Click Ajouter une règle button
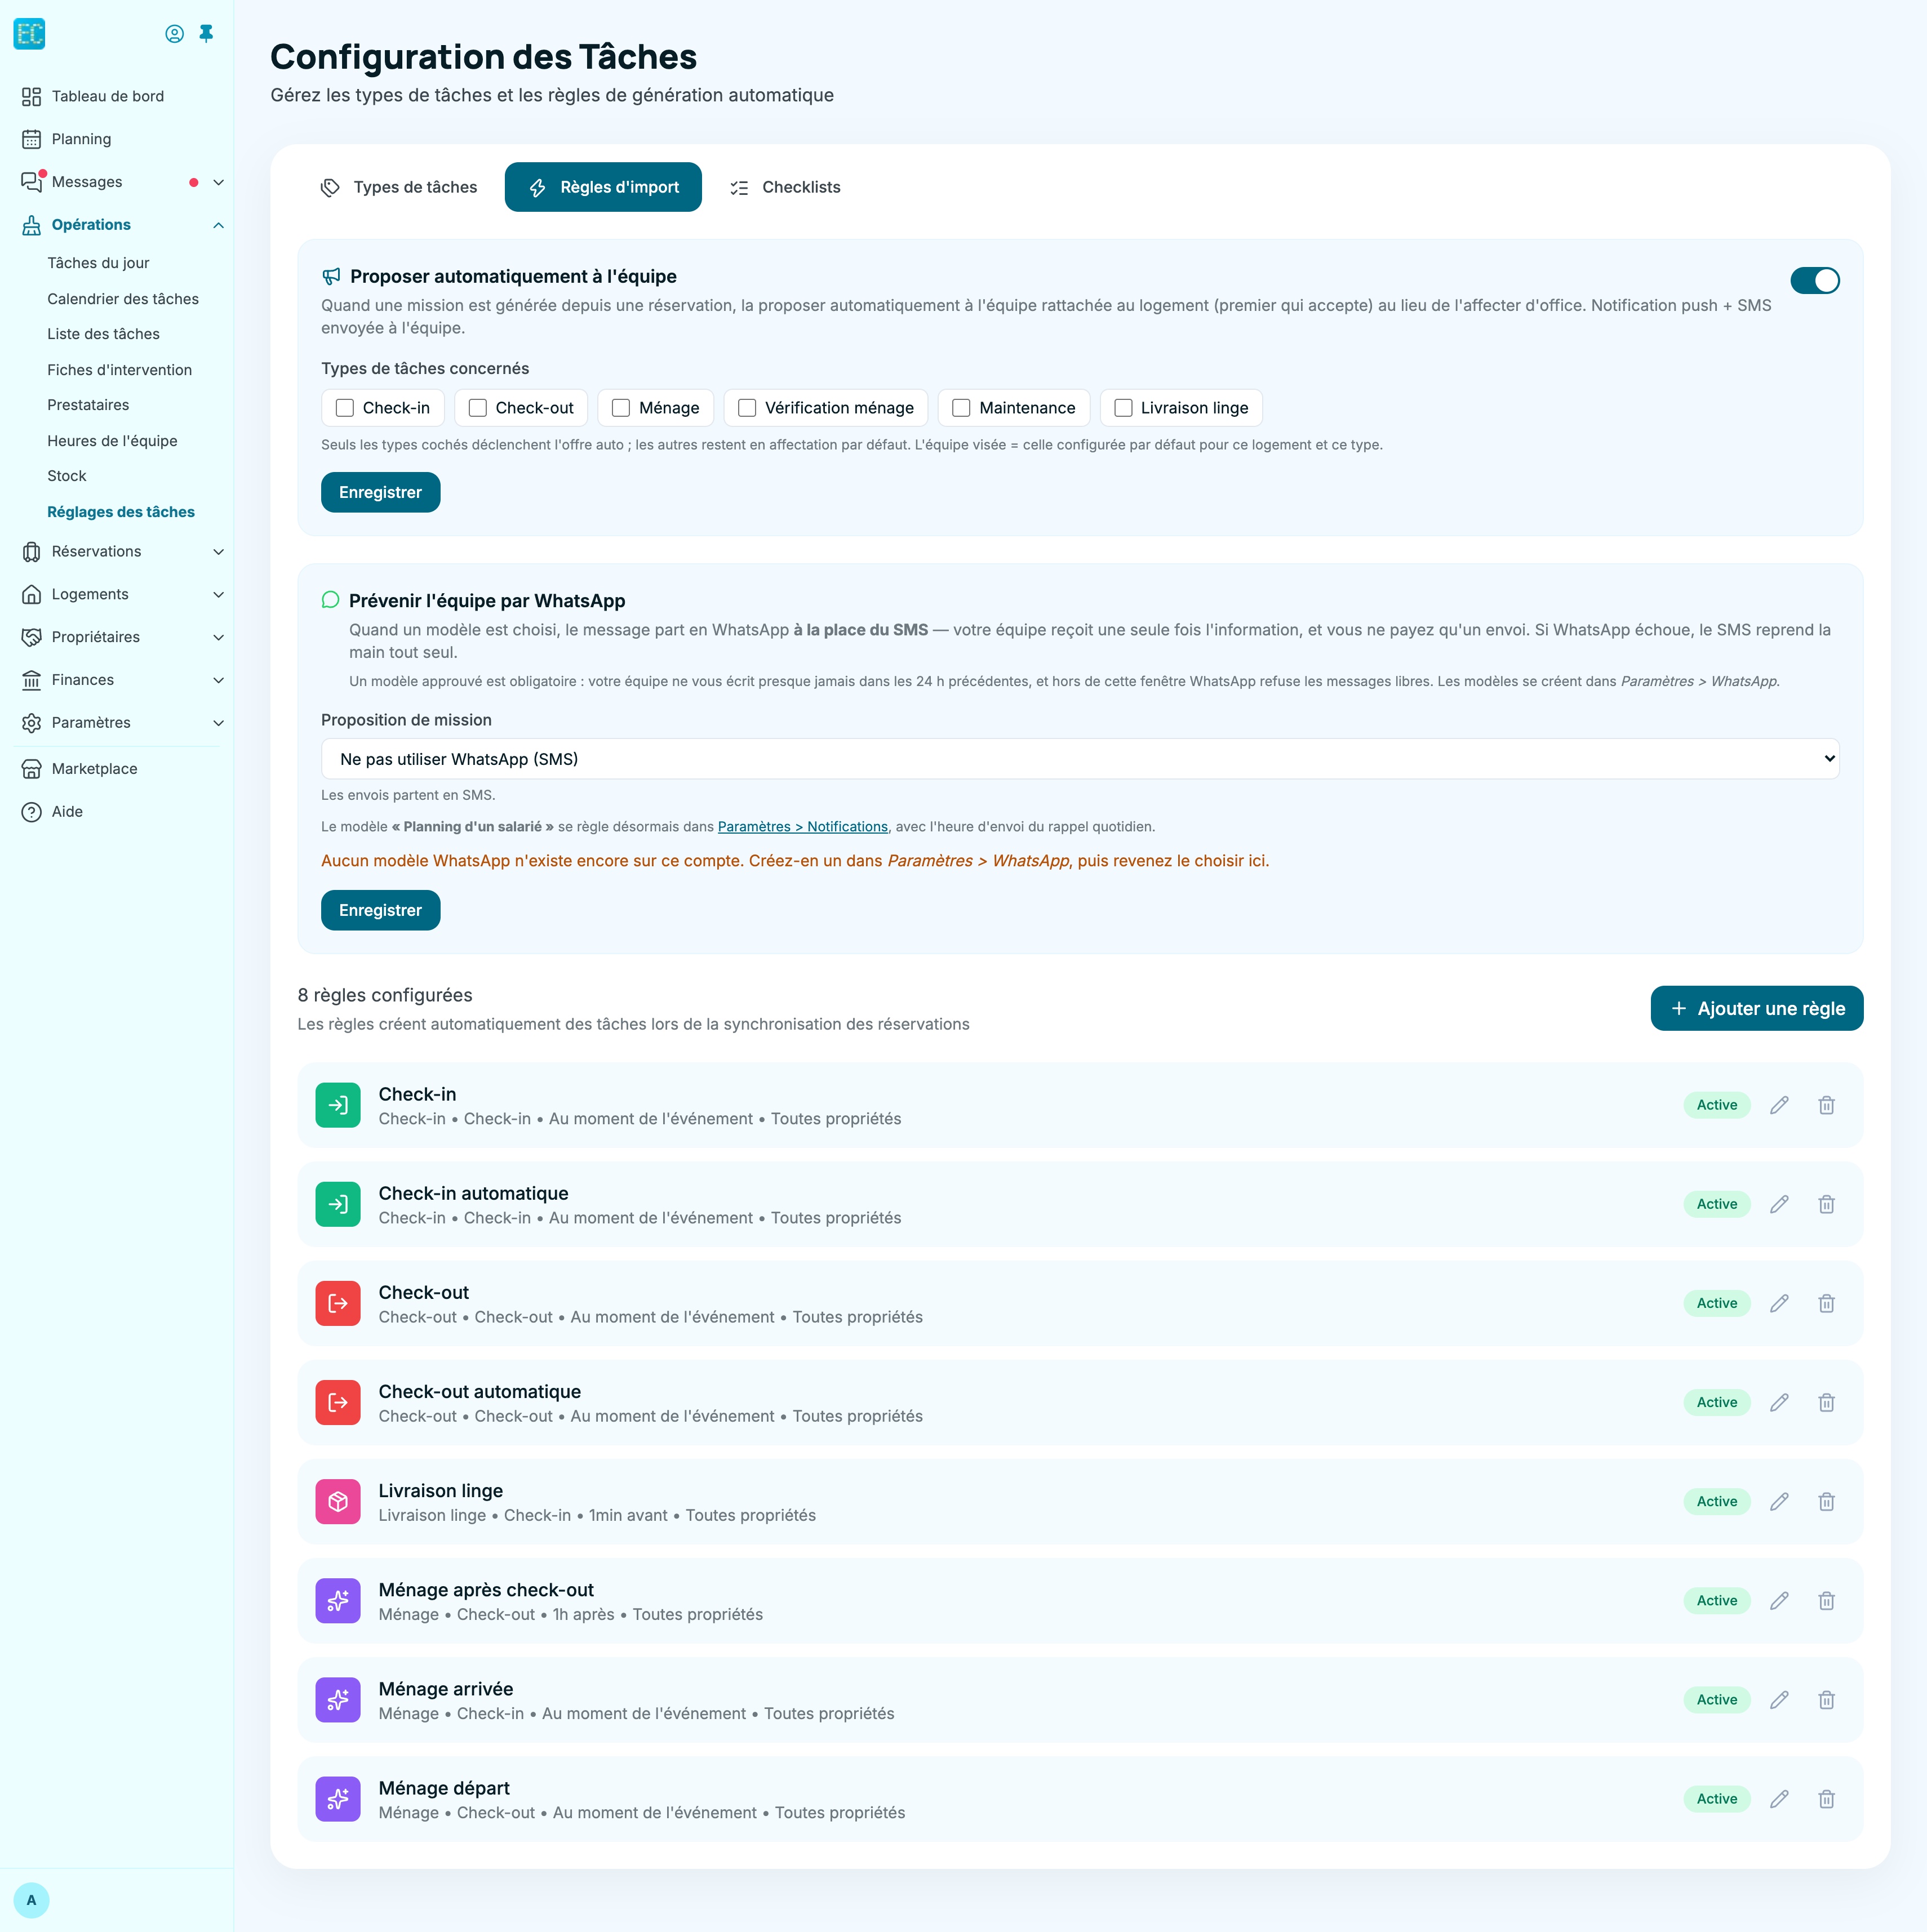This screenshot has height=1932, width=1927. tap(1756, 1008)
